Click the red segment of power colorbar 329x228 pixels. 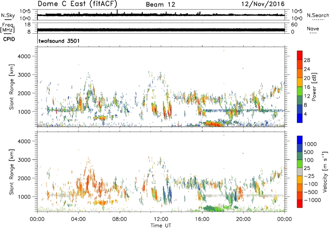tap(300, 55)
